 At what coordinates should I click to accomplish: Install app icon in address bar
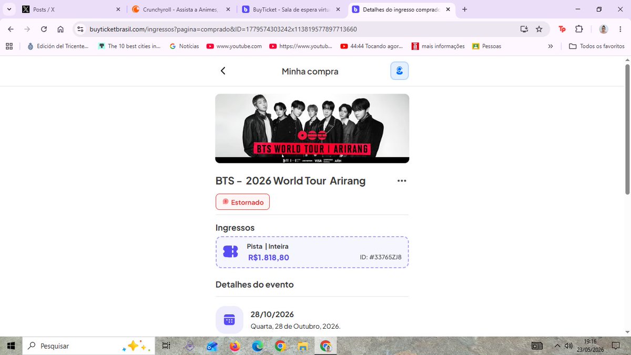pos(524,29)
